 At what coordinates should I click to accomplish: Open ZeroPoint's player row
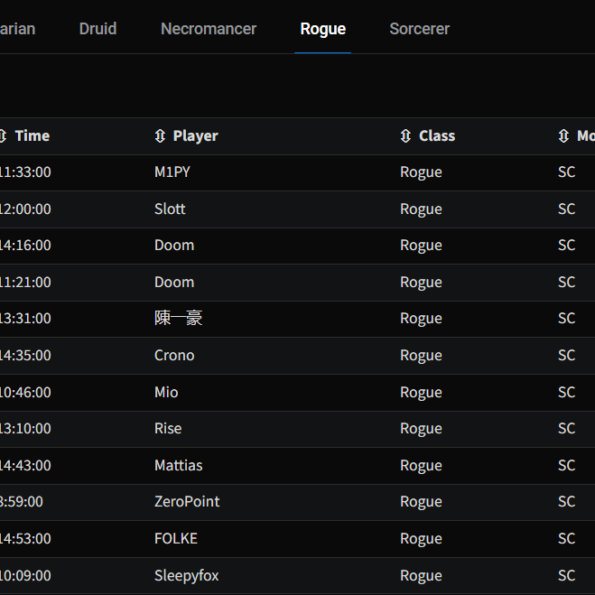point(187,502)
